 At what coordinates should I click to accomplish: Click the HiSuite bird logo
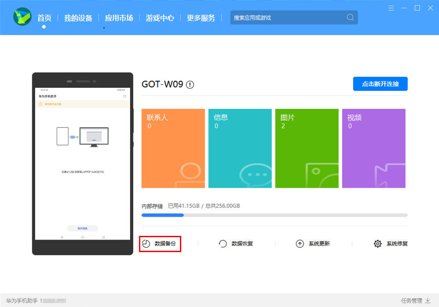click(x=22, y=17)
